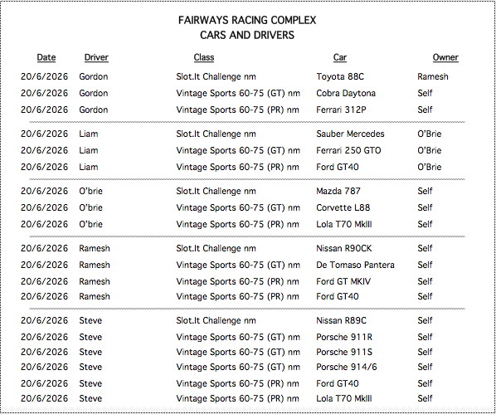The image size is (496, 414).
Task: Select the Nissan R90CK car entry
Action: click(344, 248)
